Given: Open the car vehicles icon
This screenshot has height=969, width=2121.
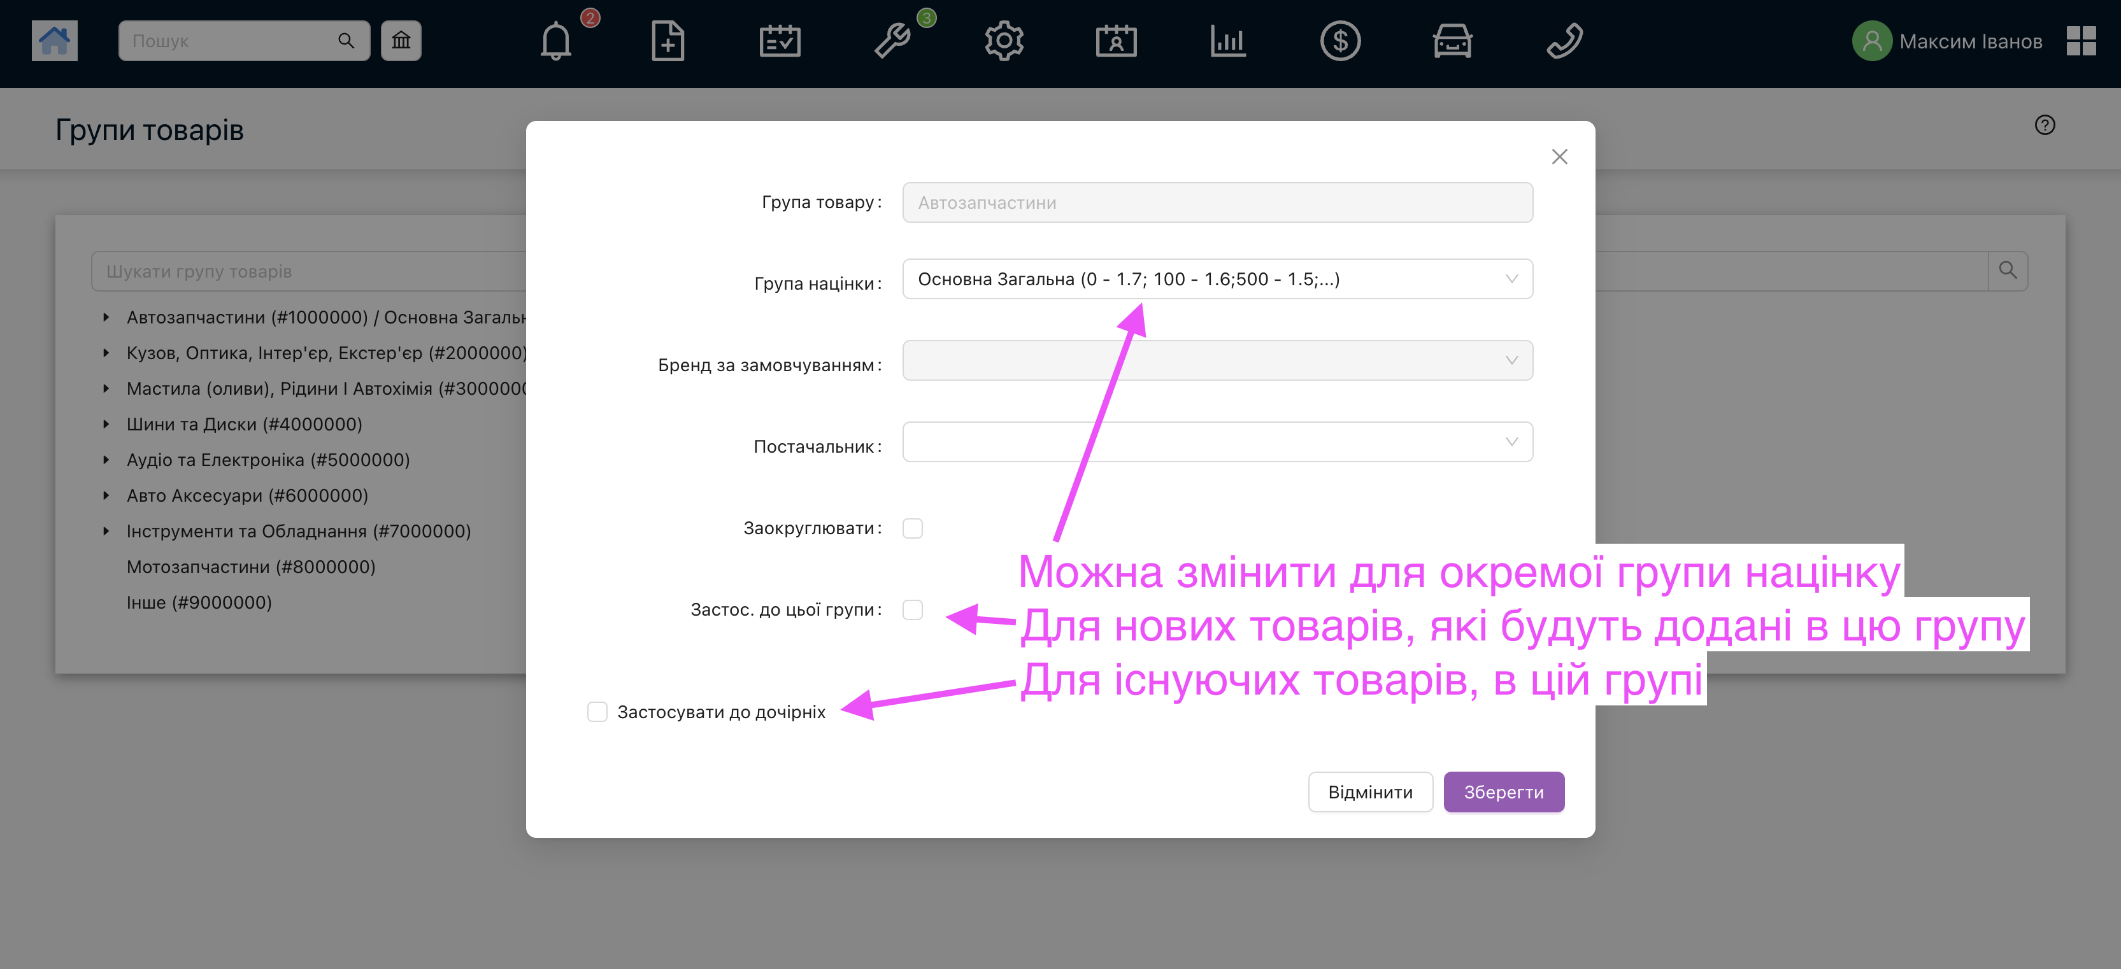Looking at the screenshot, I should 1452,40.
